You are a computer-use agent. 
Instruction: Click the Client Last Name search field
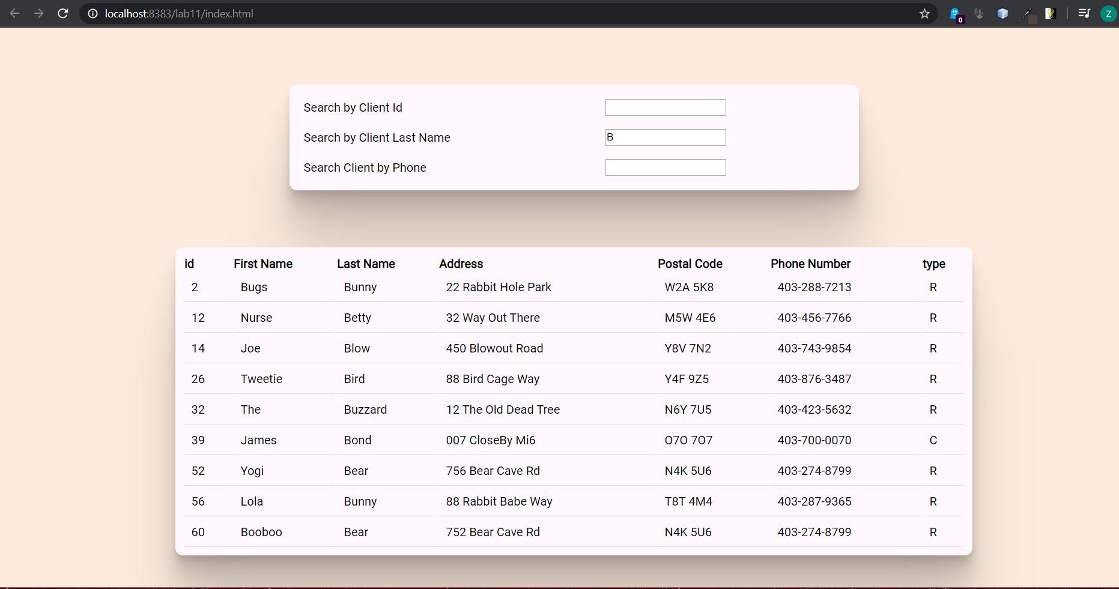pos(665,137)
